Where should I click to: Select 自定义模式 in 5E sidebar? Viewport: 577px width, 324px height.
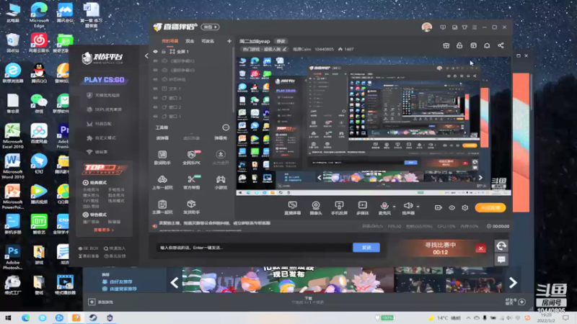[101, 138]
